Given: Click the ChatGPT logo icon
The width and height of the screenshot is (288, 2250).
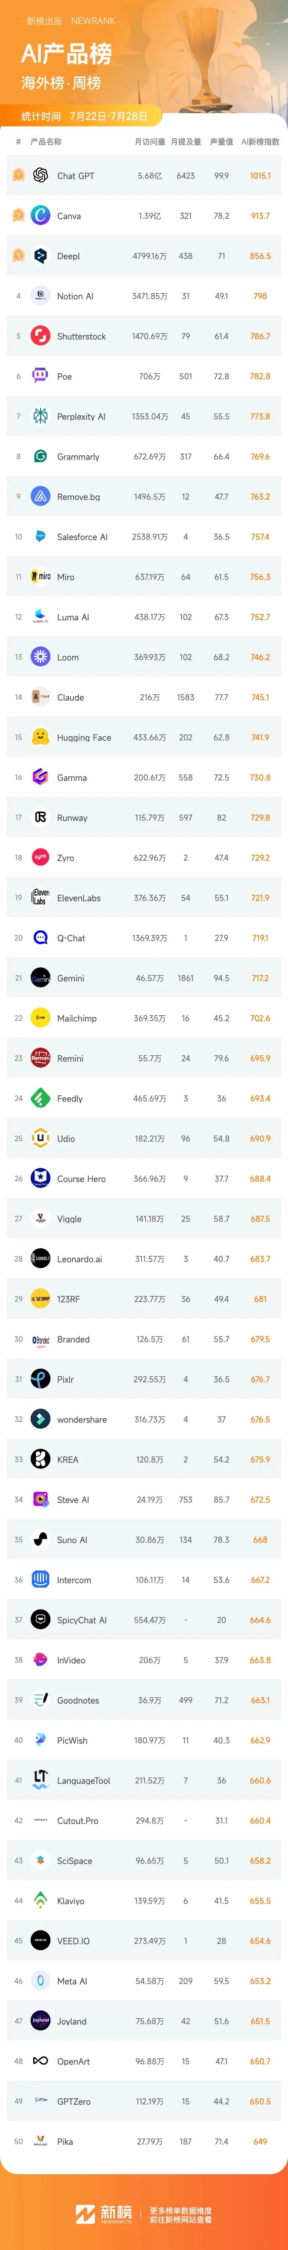Looking at the screenshot, I should point(40,176).
